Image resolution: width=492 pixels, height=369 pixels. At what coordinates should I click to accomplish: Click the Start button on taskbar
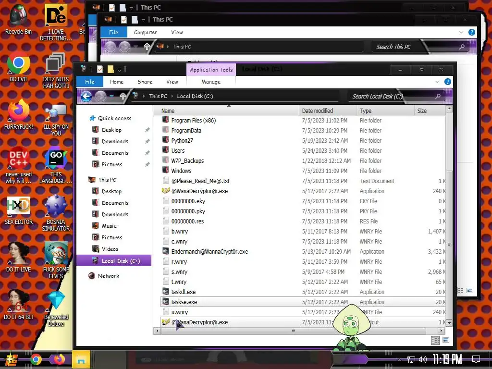click(x=11, y=359)
